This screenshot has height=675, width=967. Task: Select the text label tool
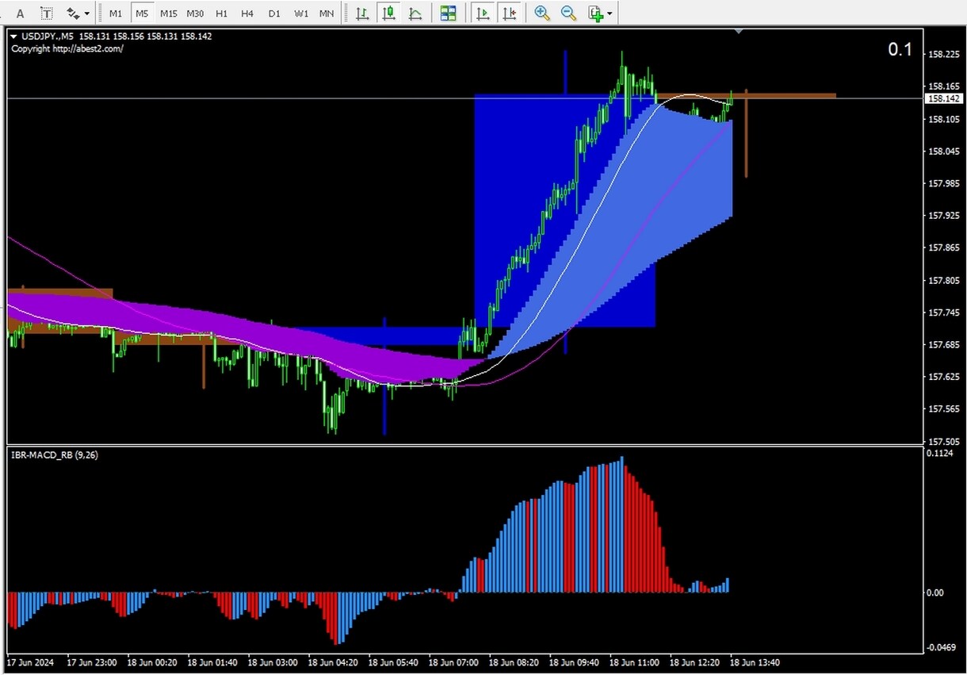47,13
